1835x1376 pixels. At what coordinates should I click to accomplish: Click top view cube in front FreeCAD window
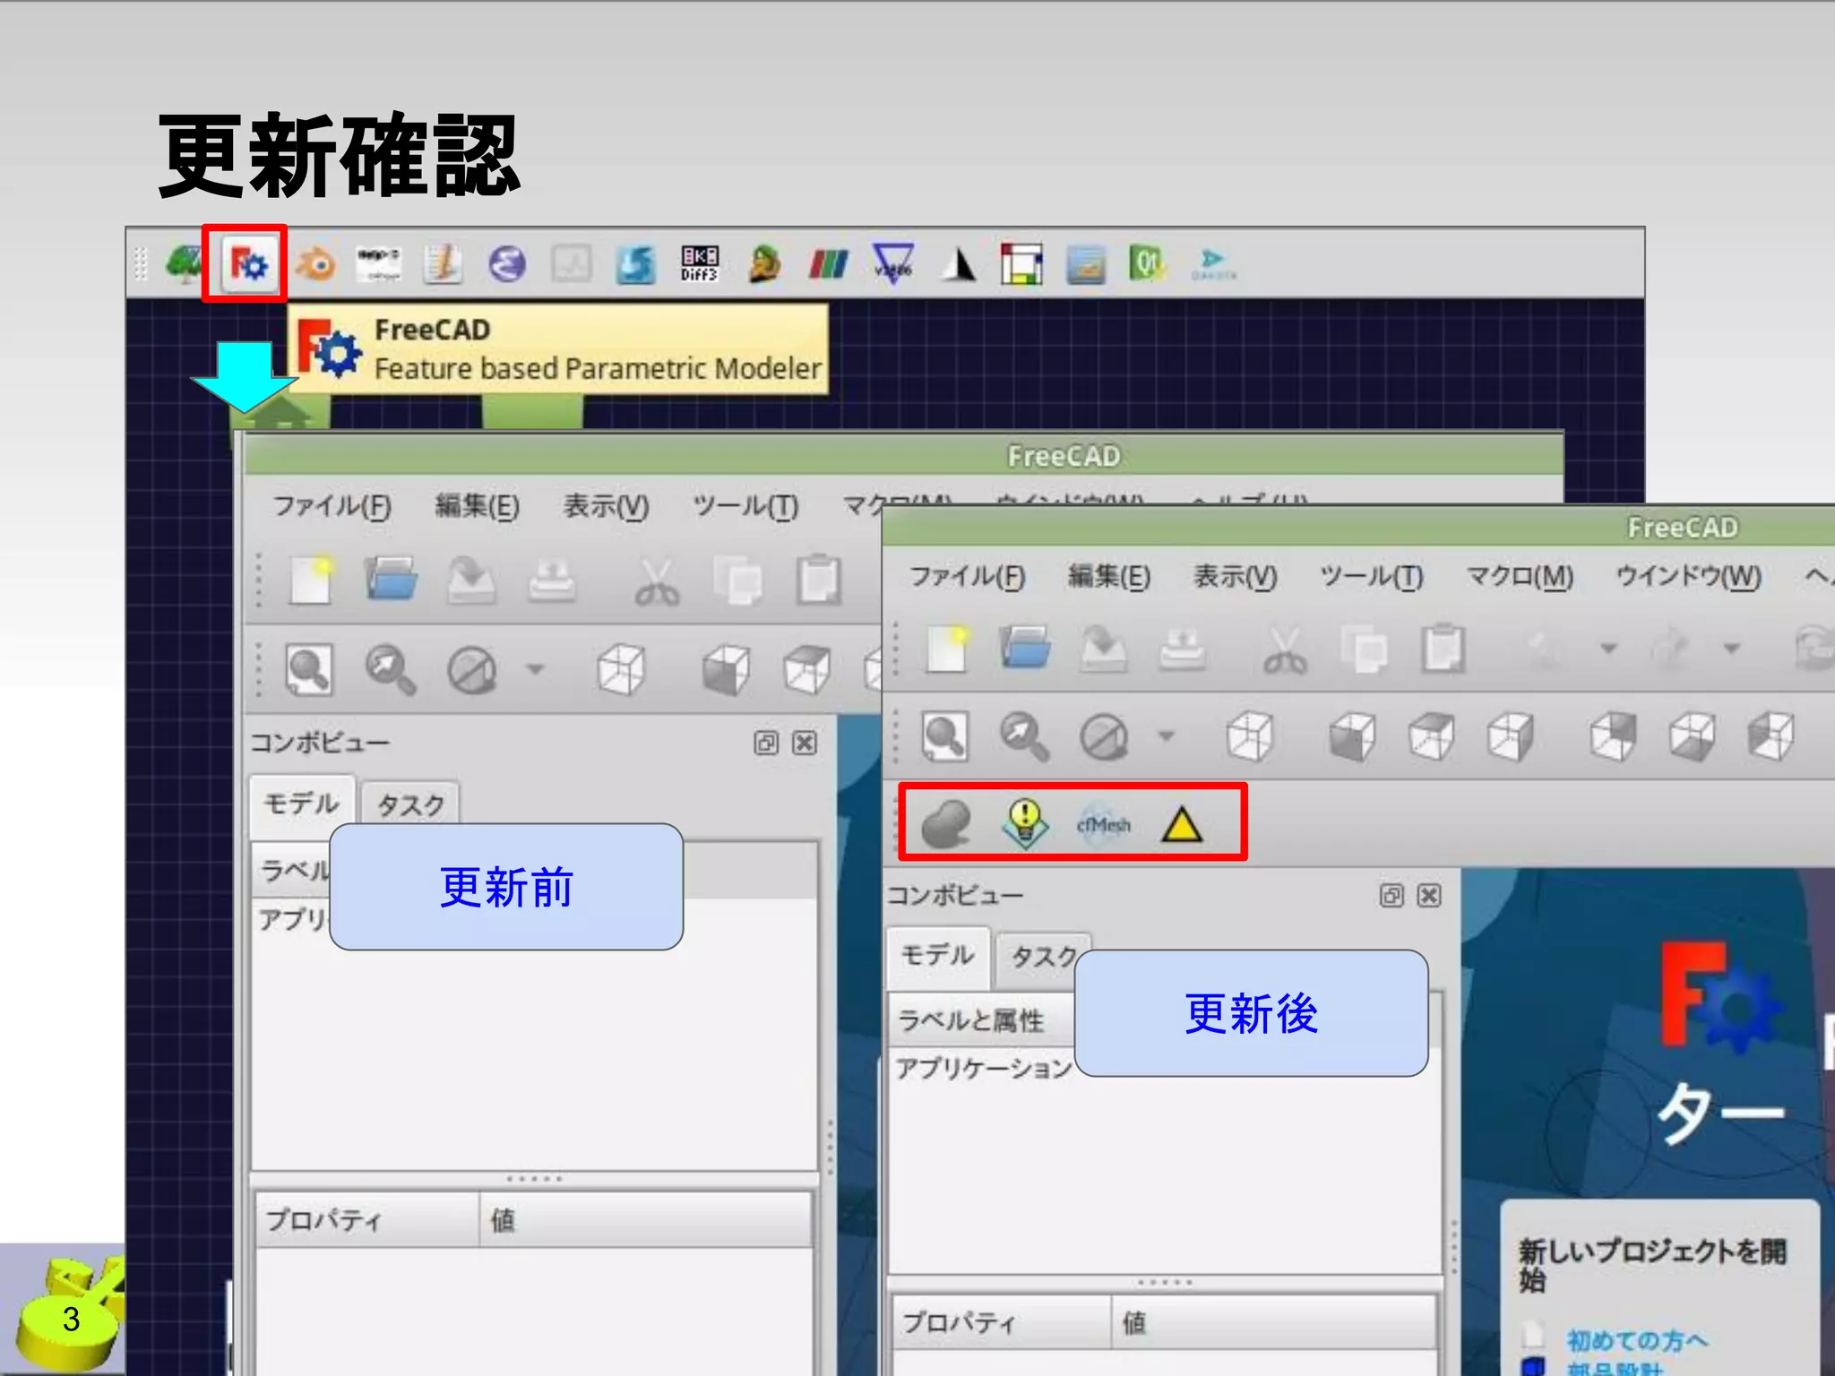click(1431, 736)
